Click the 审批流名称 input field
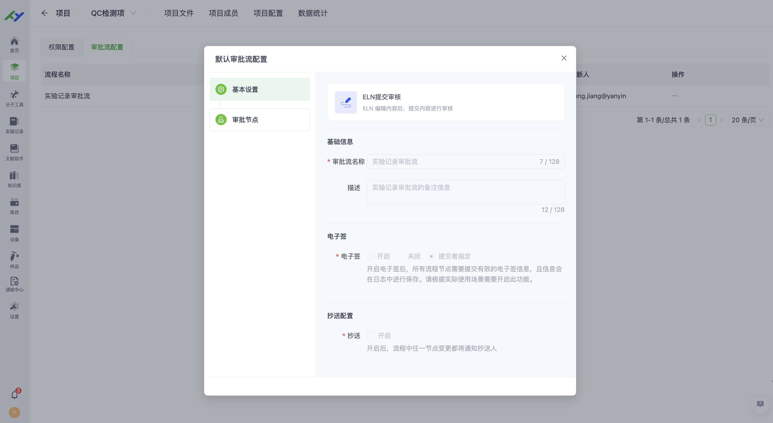Viewport: 773px width, 423px height. [450, 162]
